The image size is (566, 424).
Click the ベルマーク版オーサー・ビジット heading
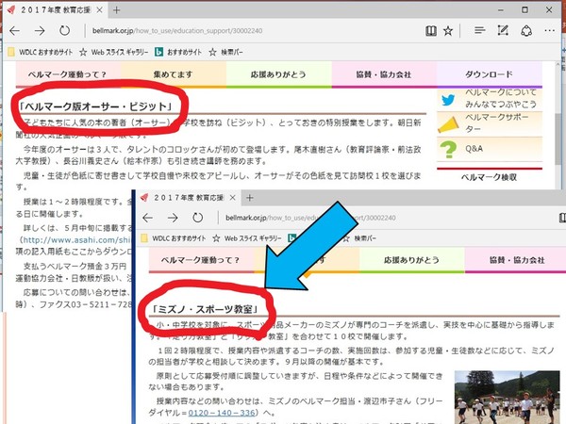pos(96,106)
